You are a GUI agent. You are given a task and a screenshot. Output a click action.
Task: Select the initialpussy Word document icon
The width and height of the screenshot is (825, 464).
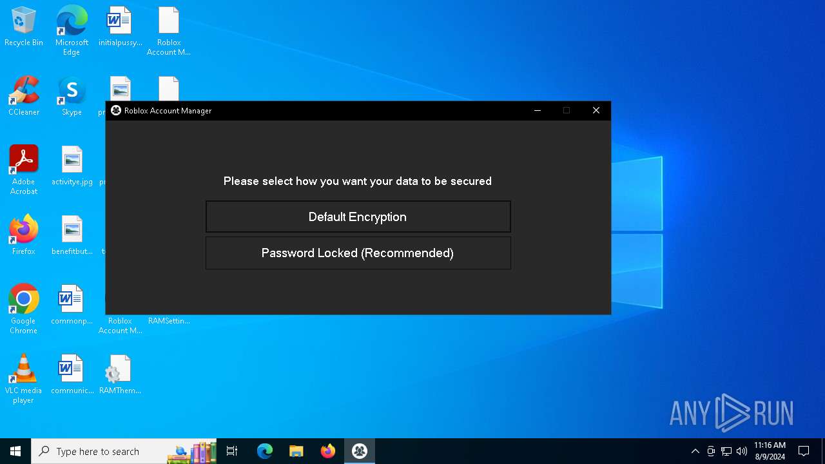click(x=120, y=27)
